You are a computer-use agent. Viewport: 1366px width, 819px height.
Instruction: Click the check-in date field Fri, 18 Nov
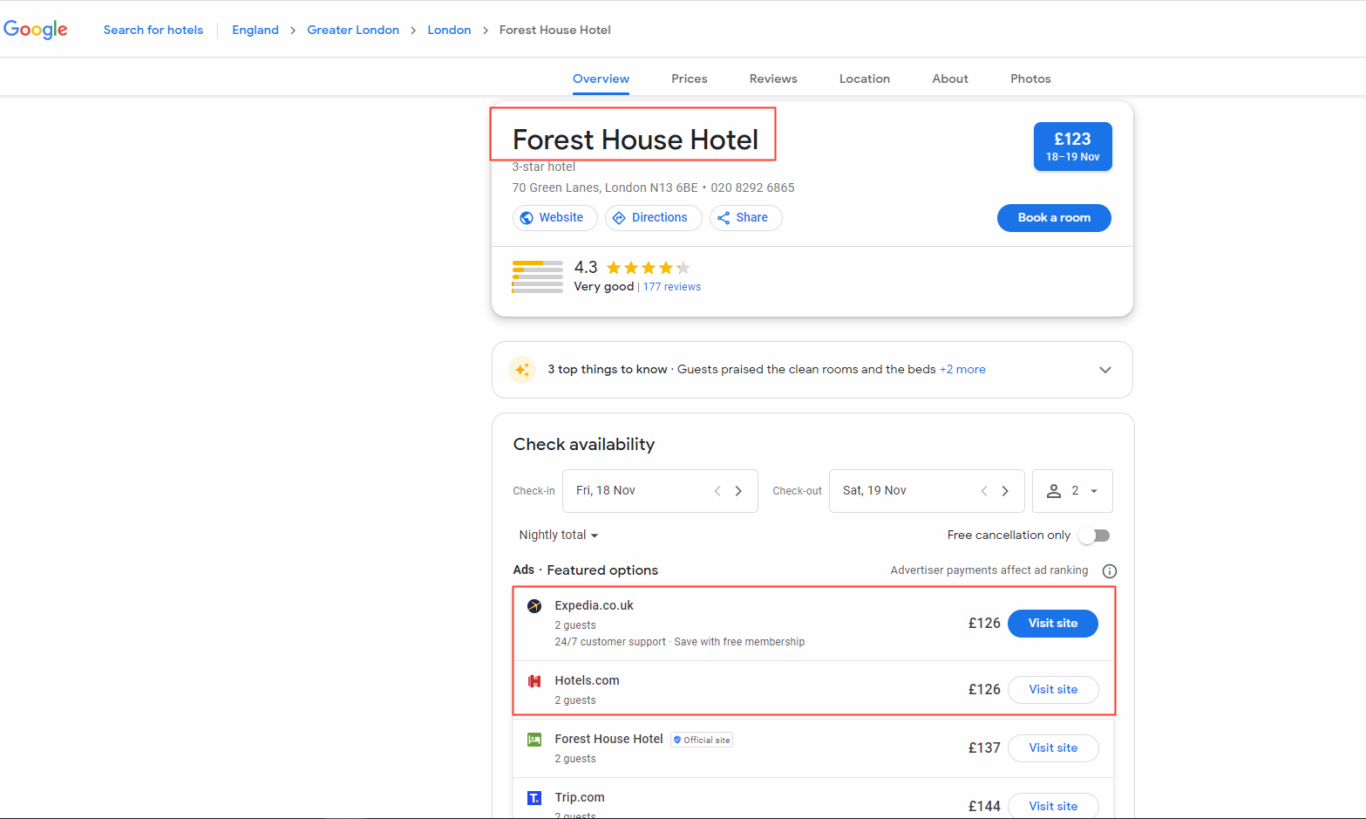tap(660, 491)
